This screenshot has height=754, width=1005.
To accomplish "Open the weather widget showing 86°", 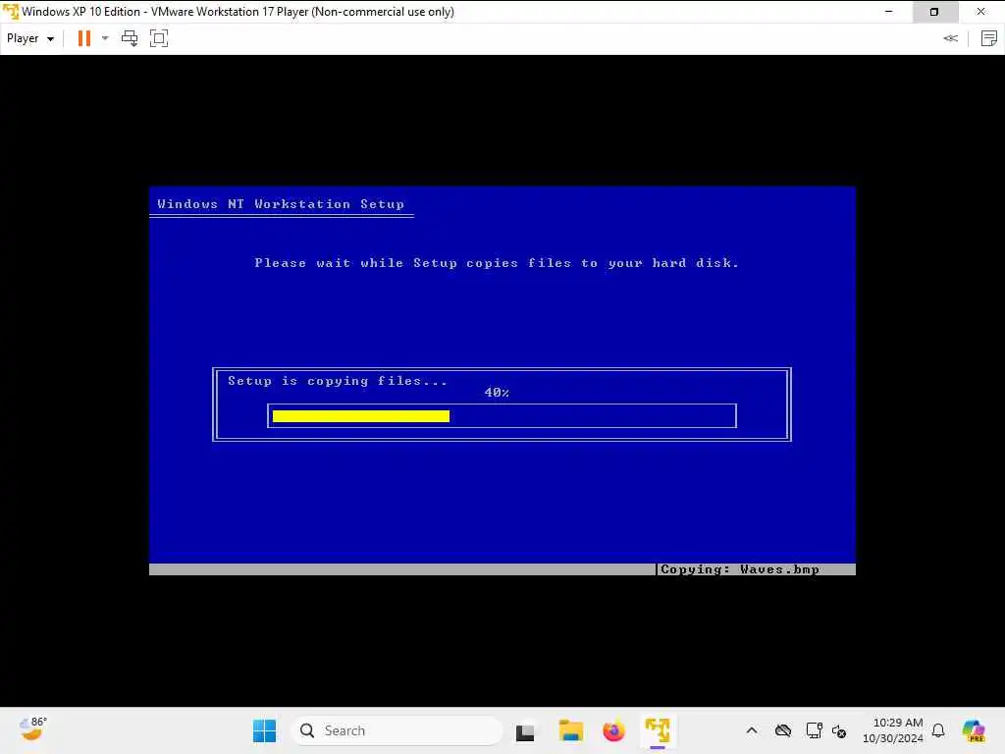I will pyautogui.click(x=32, y=729).
